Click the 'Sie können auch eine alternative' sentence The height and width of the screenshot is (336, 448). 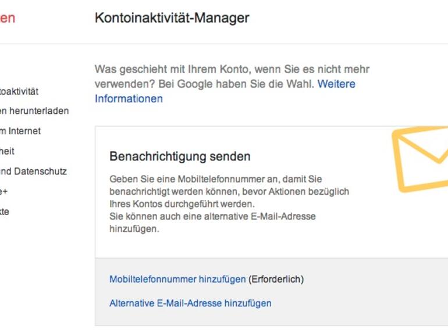pos(212,217)
